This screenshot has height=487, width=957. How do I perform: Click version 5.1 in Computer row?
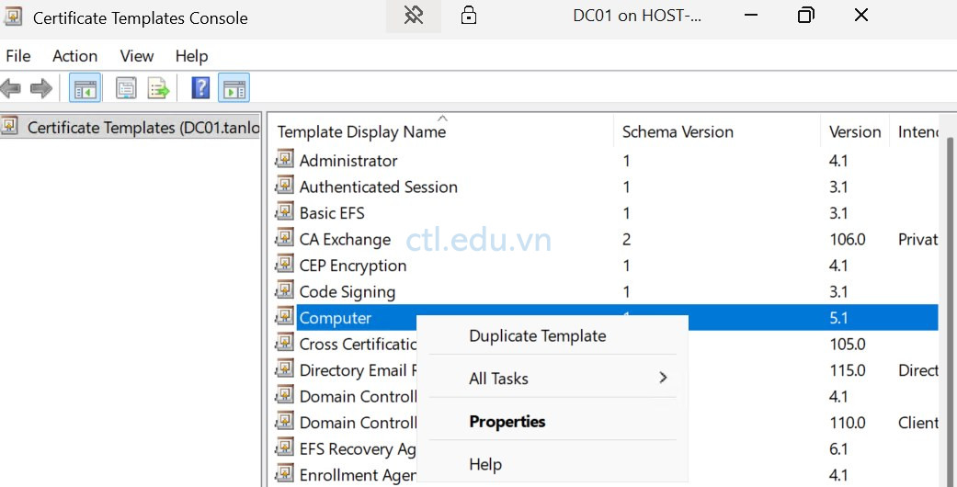tap(838, 319)
